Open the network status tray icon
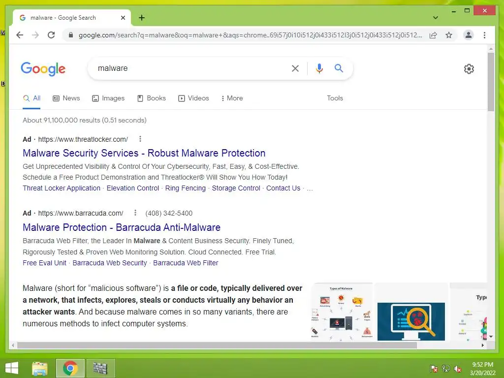Image resolution: width=504 pixels, height=378 pixels. click(x=446, y=368)
